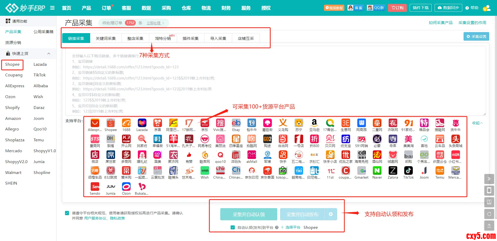
Task: Select the 1688 platform icon
Action: (x=126, y=123)
